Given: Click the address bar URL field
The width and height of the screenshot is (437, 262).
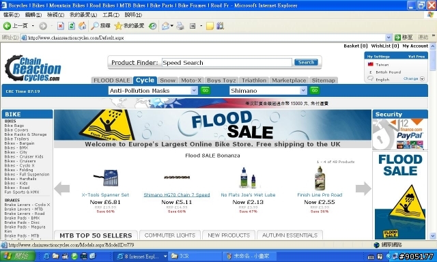Looking at the screenshot, I should click(203, 38).
